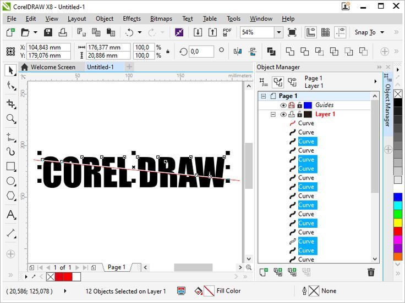
Task: Choose the Text tool
Action: point(10,215)
